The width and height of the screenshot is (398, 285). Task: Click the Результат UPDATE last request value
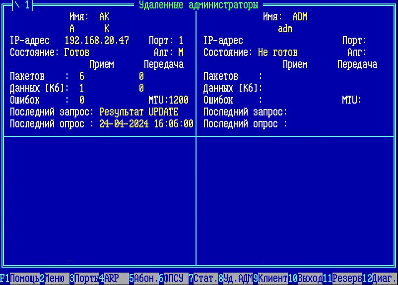[x=138, y=112]
